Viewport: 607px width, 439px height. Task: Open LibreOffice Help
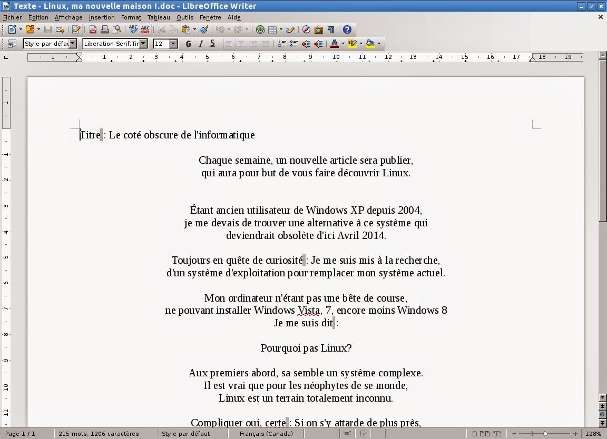347,29
